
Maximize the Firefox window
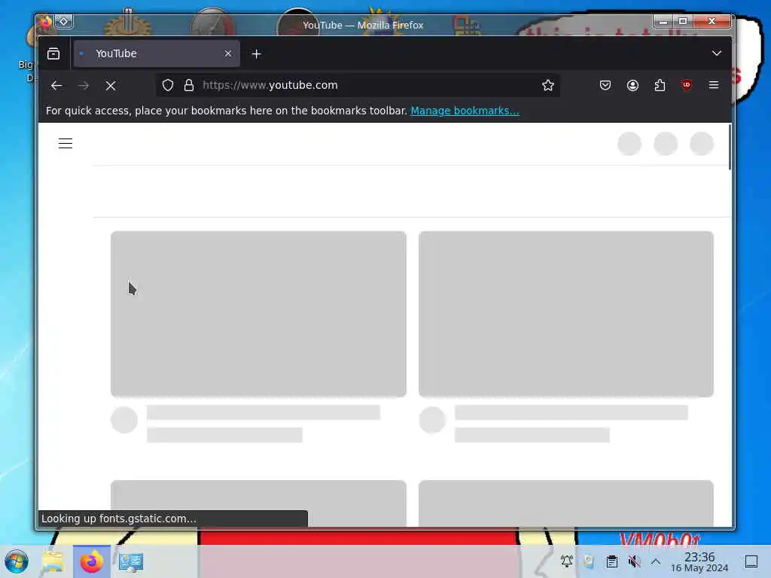(683, 21)
